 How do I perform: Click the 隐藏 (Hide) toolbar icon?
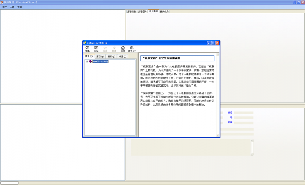click(87, 48)
